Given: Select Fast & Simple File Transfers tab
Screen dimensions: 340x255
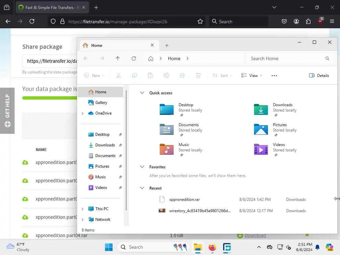Looking at the screenshot, I should point(52,8).
